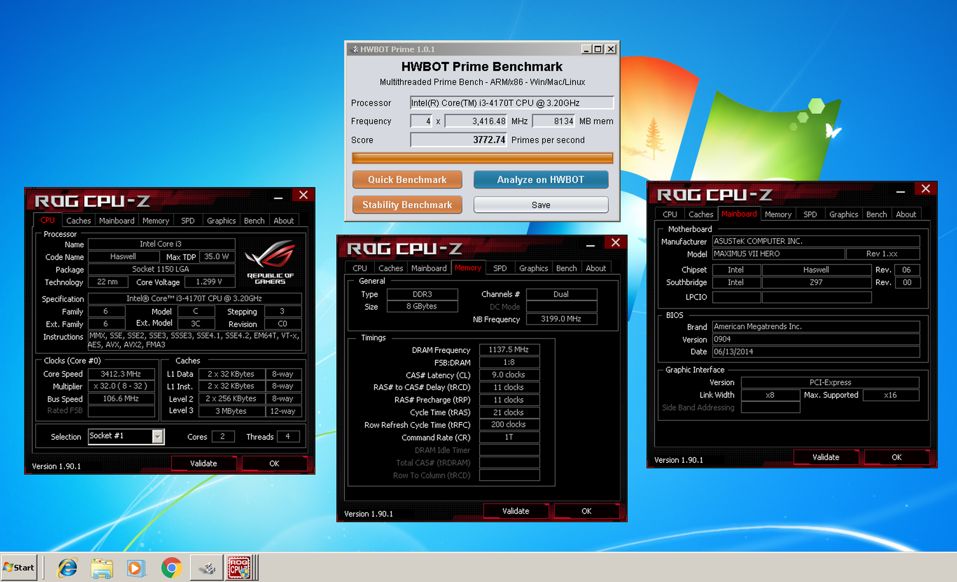Screen dimensions: 957x582
Task: Start the Stability Benchmark
Action: pos(407,205)
